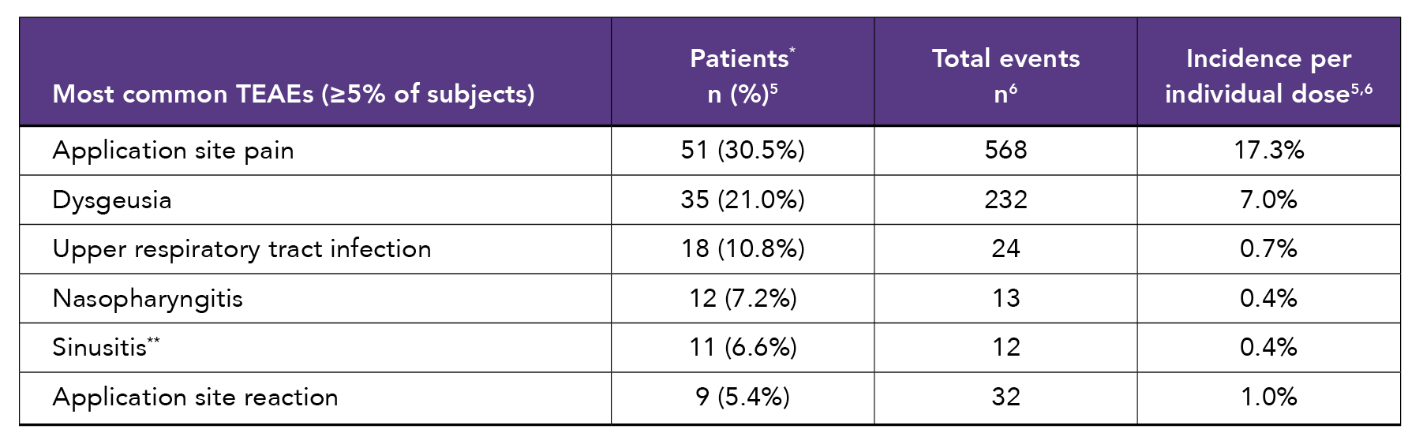Click the 'Patients n (%)' column header

pyautogui.click(x=742, y=76)
